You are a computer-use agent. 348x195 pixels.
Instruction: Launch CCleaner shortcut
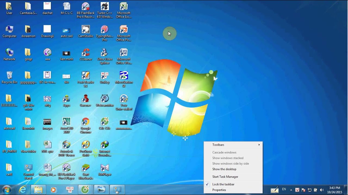tap(86, 55)
